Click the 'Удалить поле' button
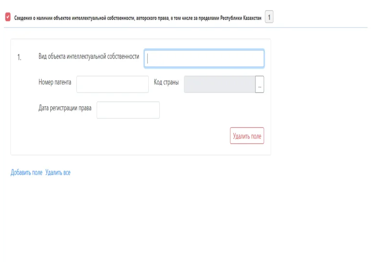This screenshot has height=262, width=371. [x=247, y=136]
